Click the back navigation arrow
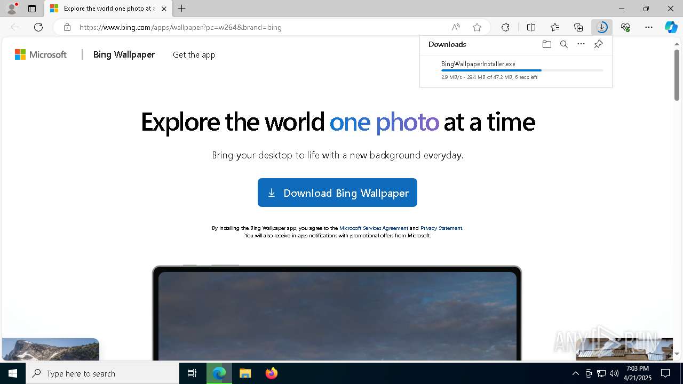Screen dimensions: 683x384 15,27
